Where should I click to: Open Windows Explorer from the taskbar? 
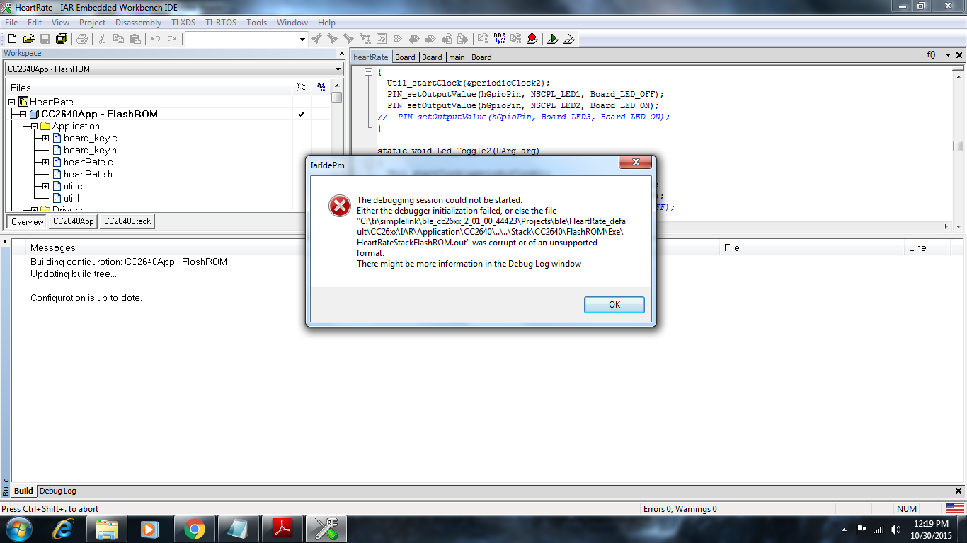pyautogui.click(x=107, y=528)
